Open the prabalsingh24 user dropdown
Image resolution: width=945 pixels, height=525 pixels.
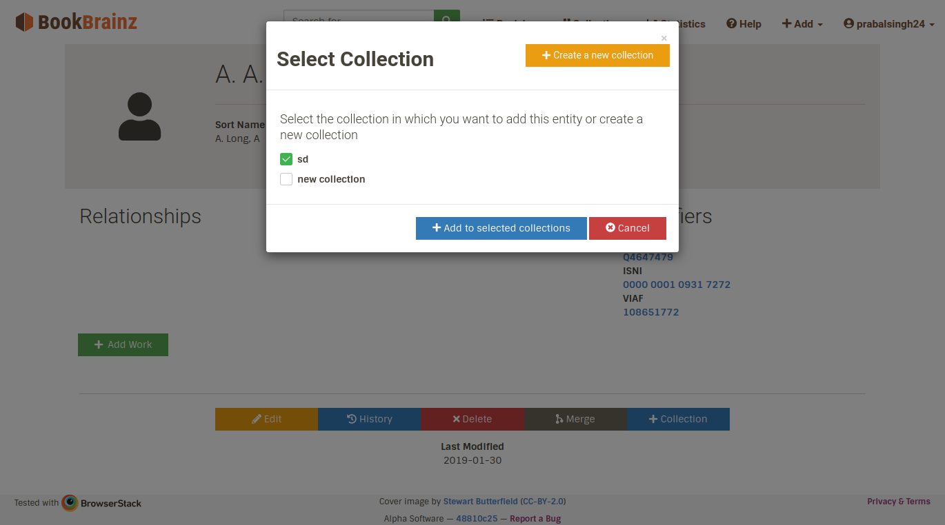point(888,24)
